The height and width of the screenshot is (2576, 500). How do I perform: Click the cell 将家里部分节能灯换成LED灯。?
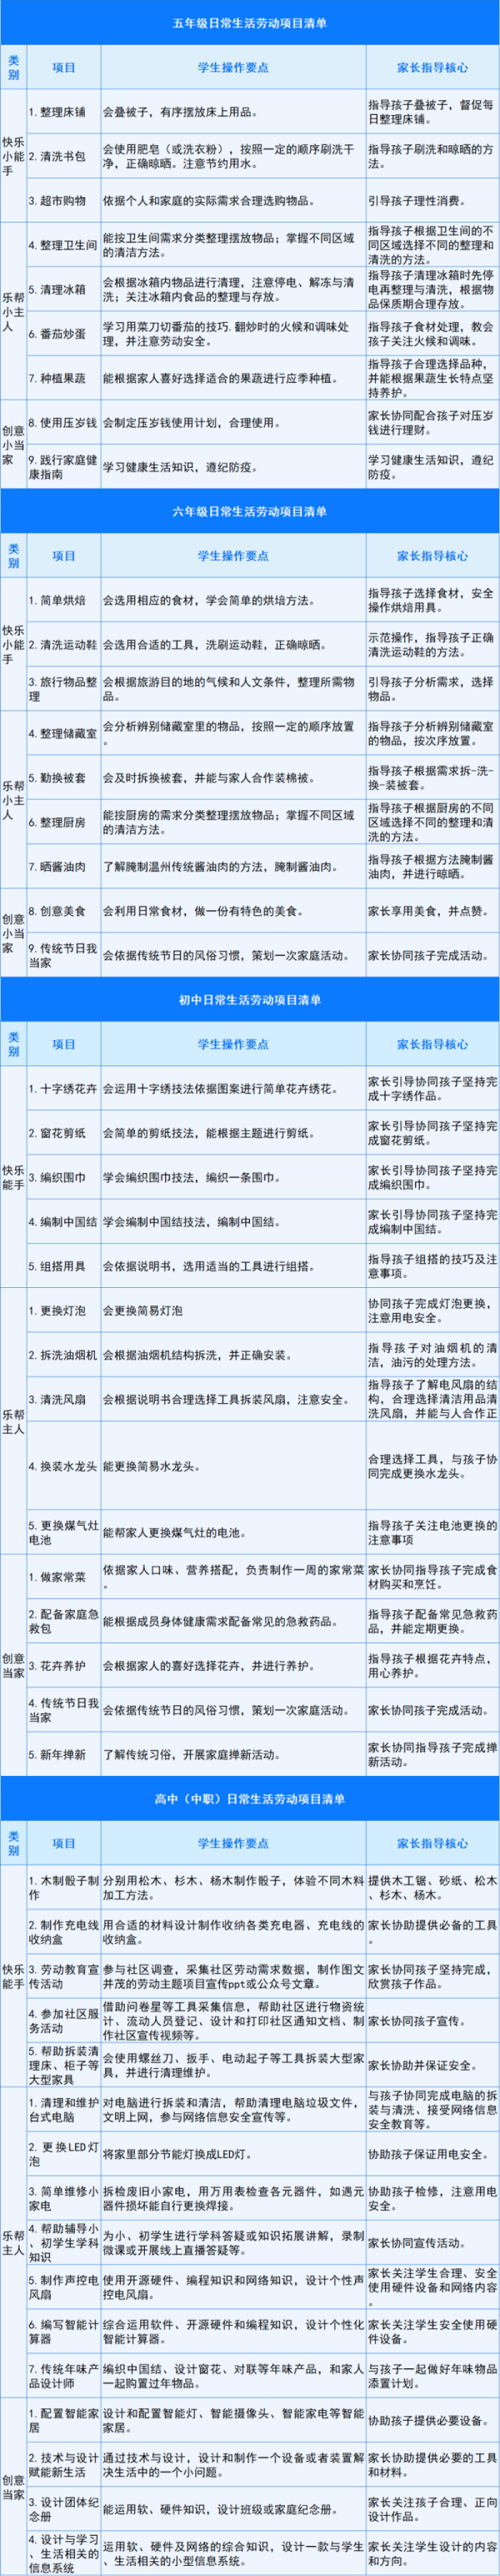coord(180,2153)
